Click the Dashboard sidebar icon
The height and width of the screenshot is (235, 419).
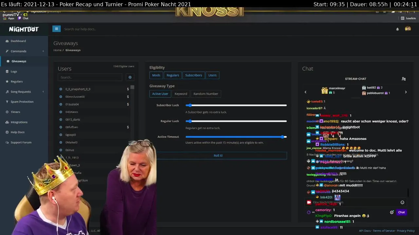tap(7, 41)
